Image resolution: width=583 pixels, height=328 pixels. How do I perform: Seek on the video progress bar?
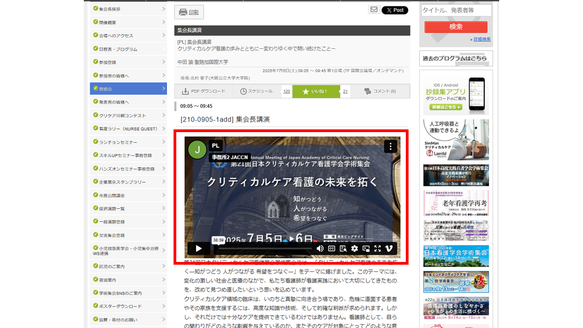[x=264, y=249]
